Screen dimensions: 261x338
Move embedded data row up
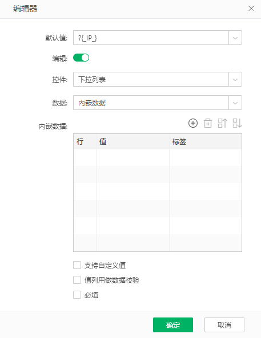tap(223, 123)
